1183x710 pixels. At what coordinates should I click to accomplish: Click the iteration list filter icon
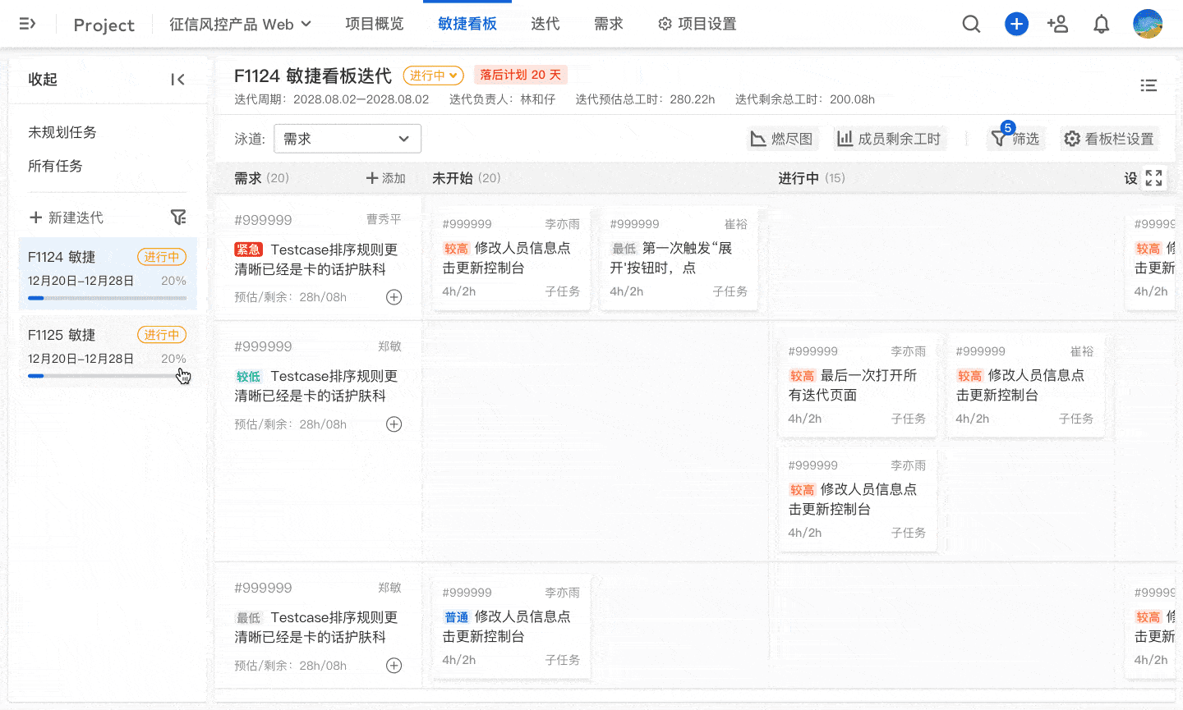click(x=177, y=218)
